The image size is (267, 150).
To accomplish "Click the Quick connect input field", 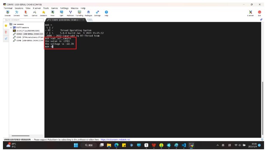I will pyautogui.click(x=23, y=20).
